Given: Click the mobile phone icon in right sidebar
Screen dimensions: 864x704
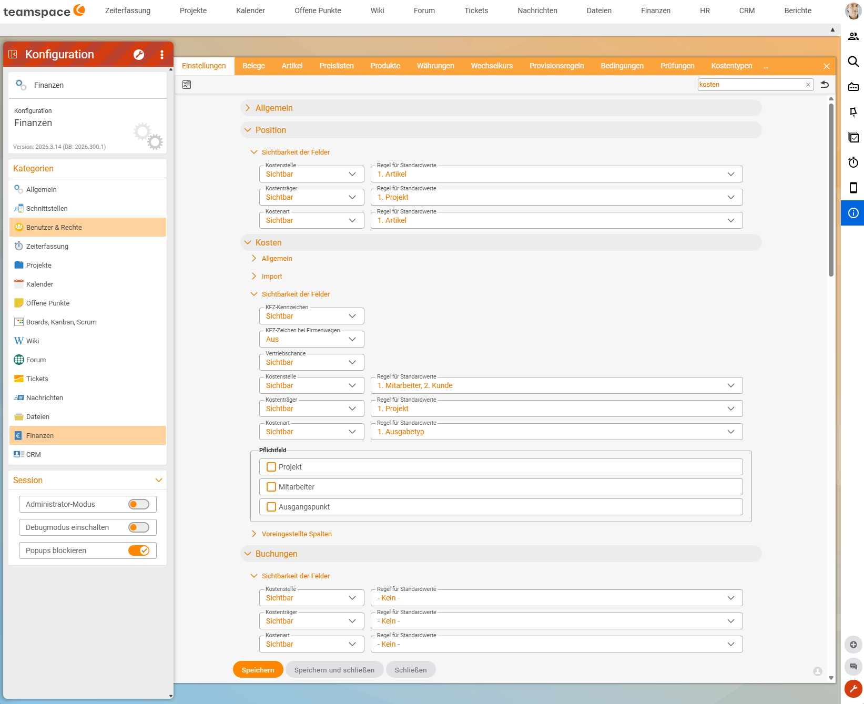Looking at the screenshot, I should pos(853,188).
